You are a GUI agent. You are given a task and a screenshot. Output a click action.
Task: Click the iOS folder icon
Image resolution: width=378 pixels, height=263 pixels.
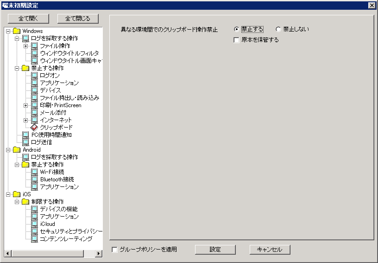click(17, 194)
